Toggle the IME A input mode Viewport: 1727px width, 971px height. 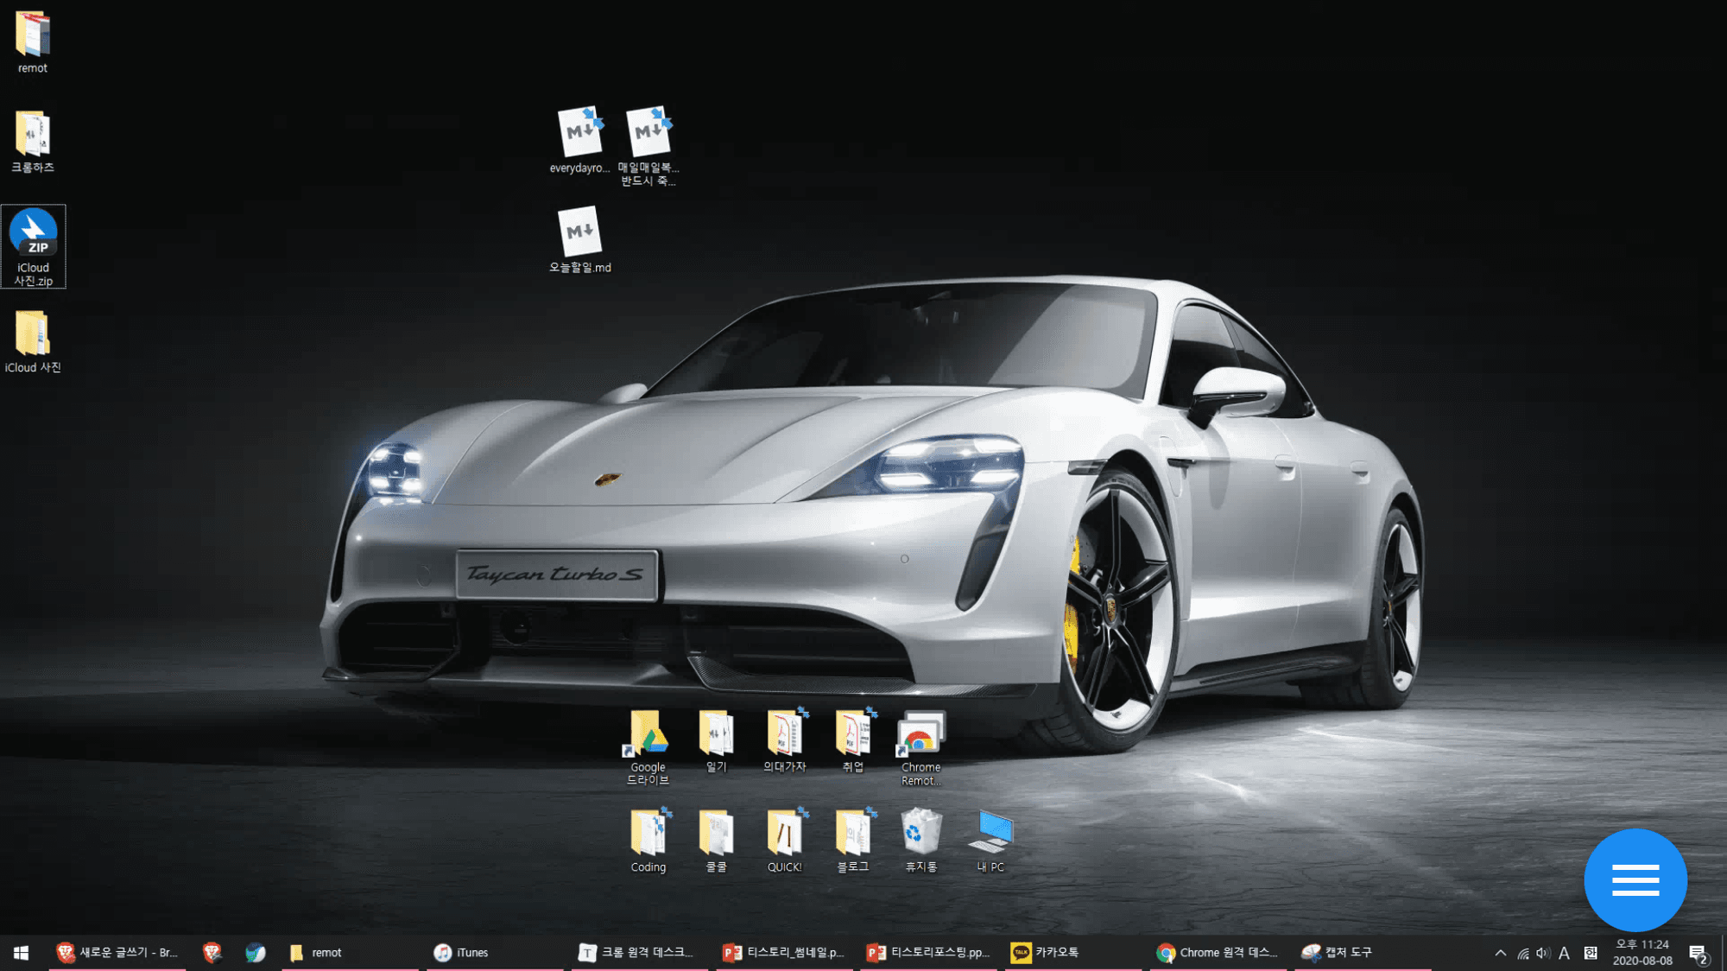(x=1564, y=953)
